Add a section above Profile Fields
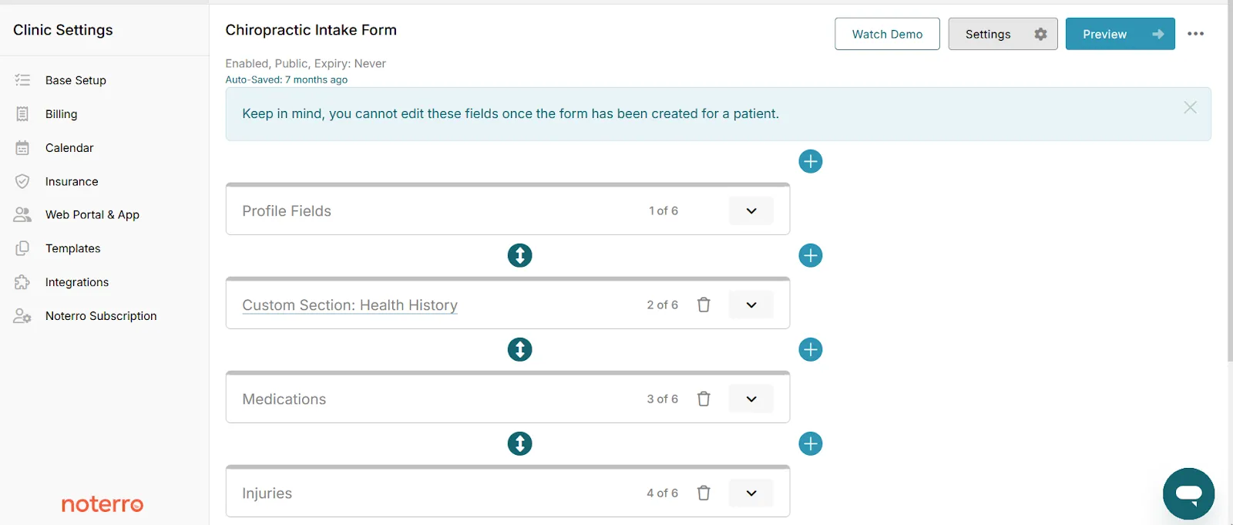Viewport: 1233px width, 525px height. coord(810,161)
